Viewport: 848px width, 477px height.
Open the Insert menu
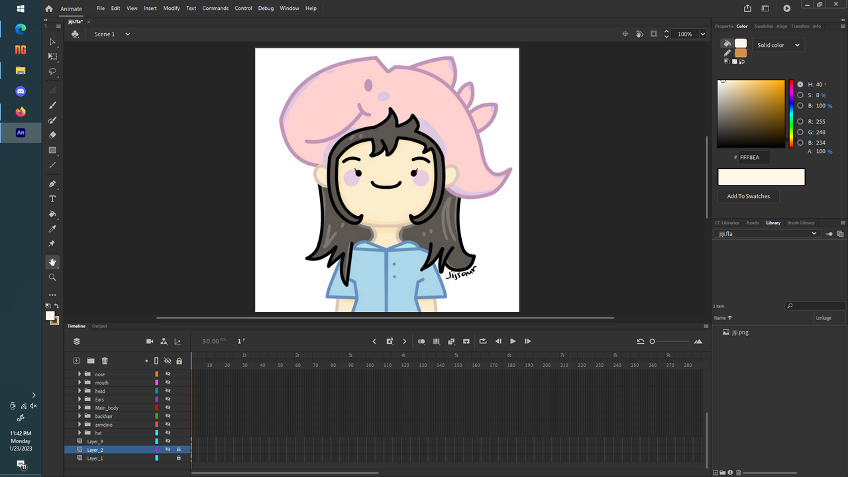click(x=150, y=9)
